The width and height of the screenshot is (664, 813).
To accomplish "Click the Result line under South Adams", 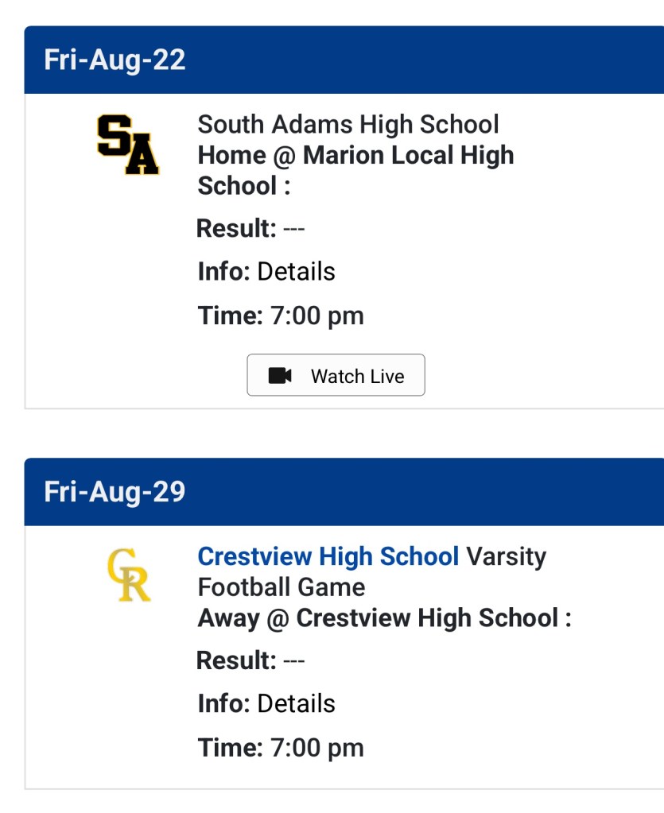I will pos(250,229).
